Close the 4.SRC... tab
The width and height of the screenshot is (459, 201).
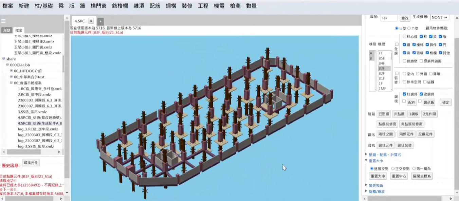(x=91, y=21)
